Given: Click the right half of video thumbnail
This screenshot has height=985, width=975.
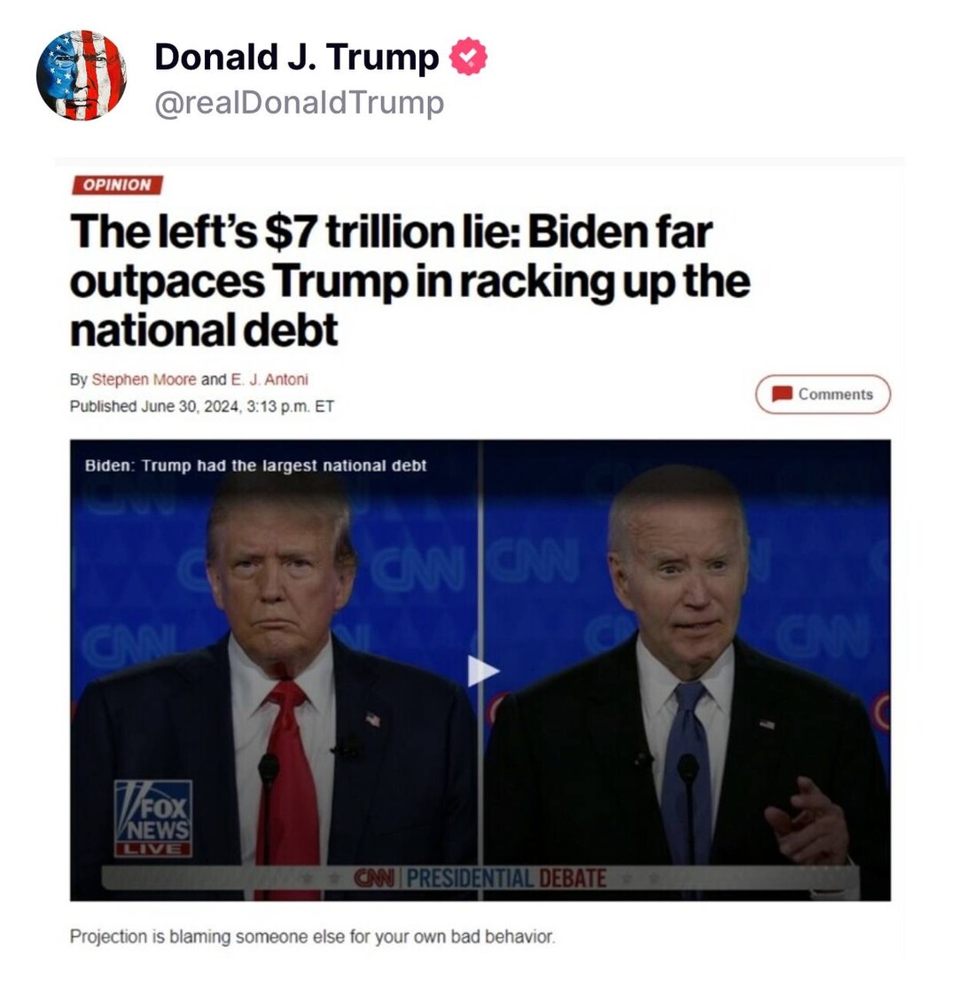Looking at the screenshot, I should pos(687,670).
